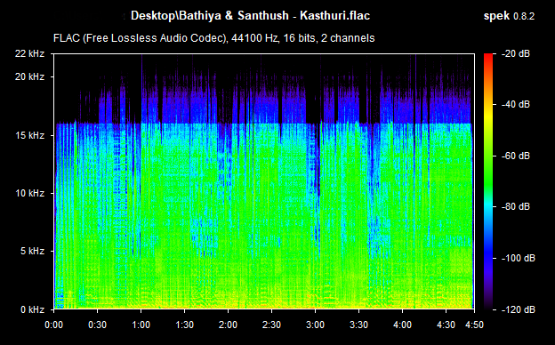Viewport: 555px width, 345px height.
Task: Click the 4:50 end time label
Action: (474, 325)
